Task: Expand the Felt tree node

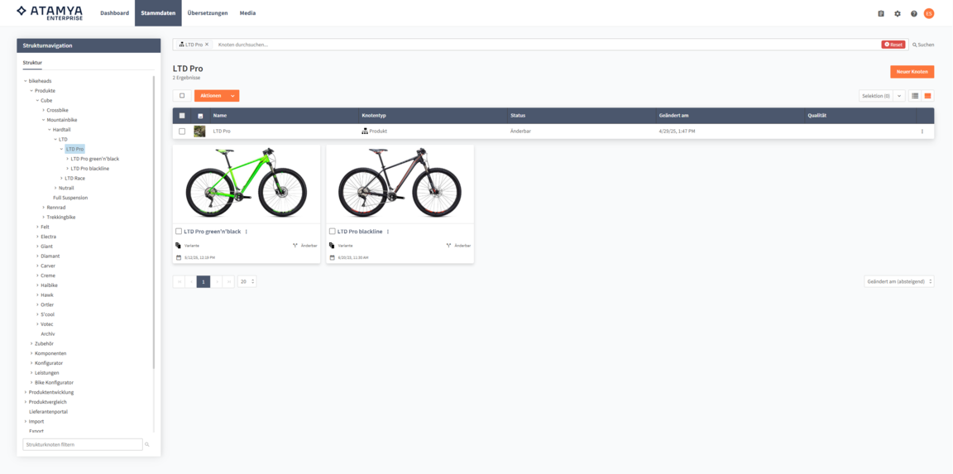Action: [37, 227]
